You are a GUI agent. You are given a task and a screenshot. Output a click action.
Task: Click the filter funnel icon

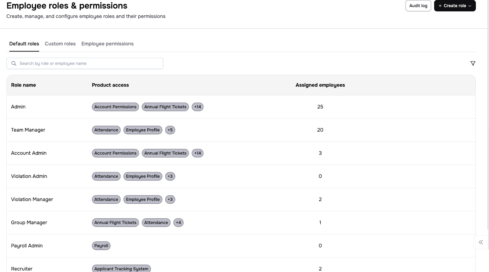472,63
